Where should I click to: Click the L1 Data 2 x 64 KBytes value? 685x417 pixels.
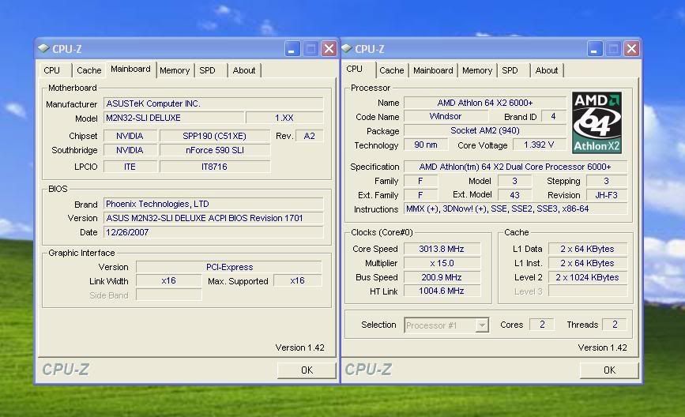click(588, 249)
